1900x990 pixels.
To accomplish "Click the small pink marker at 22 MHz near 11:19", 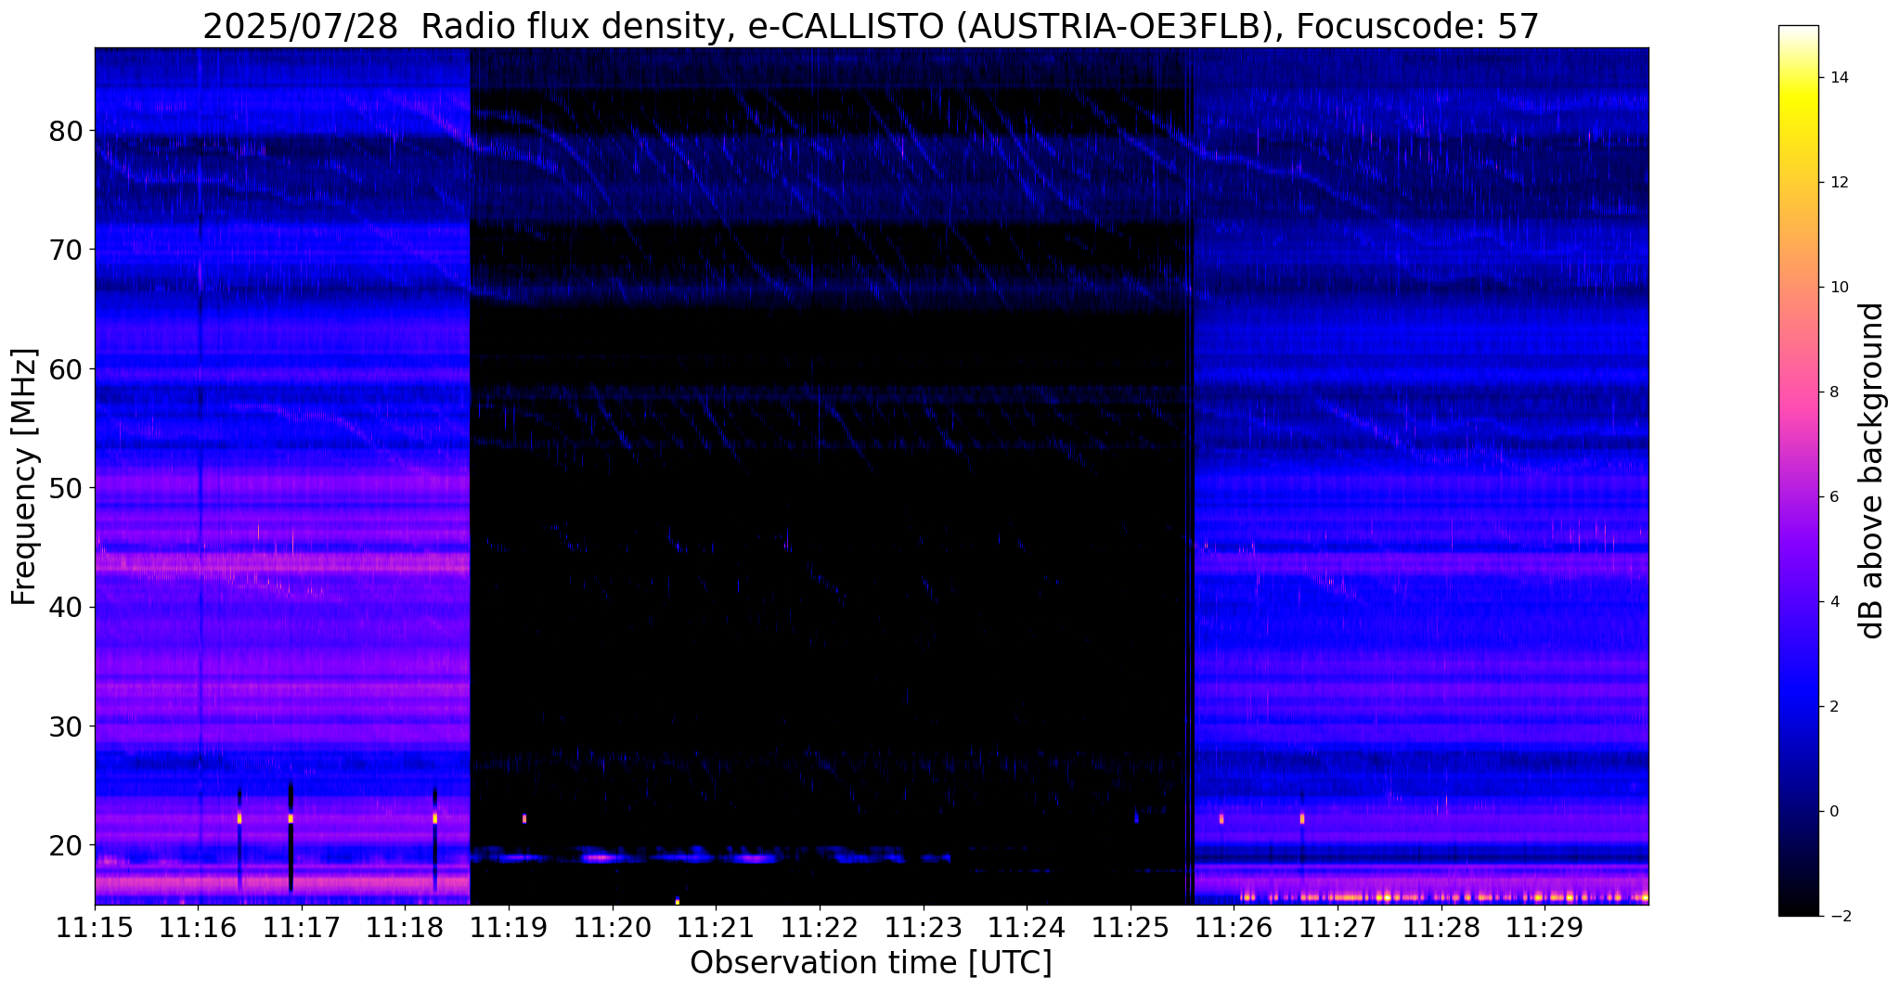I will [x=524, y=818].
